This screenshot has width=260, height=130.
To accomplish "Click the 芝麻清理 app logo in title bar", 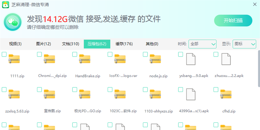I will coord(6,5).
